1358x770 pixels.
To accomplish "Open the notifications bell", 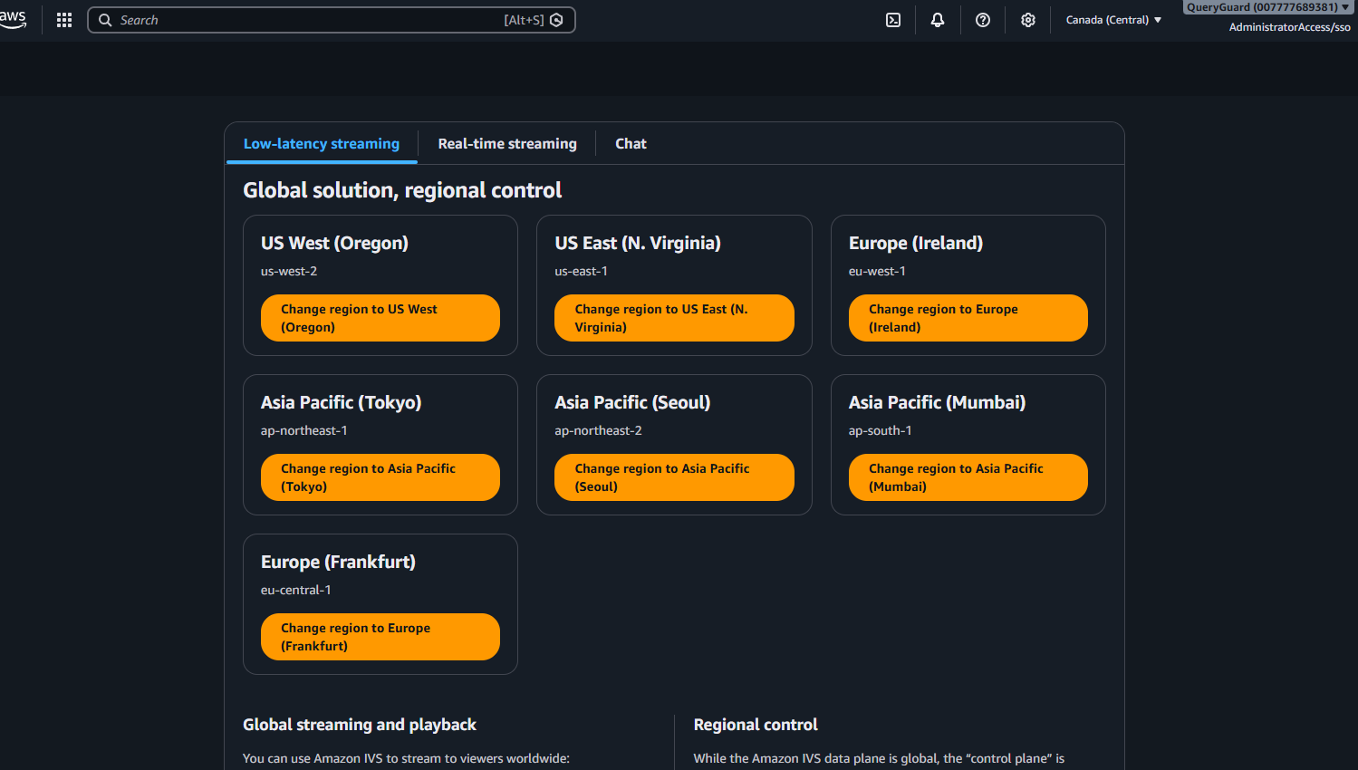I will tap(938, 20).
